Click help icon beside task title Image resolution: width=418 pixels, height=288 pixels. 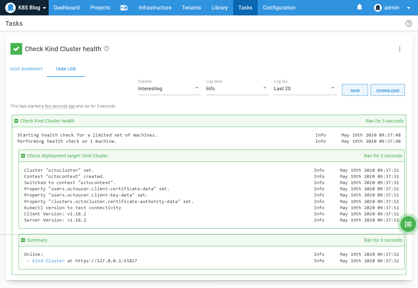tap(106, 49)
